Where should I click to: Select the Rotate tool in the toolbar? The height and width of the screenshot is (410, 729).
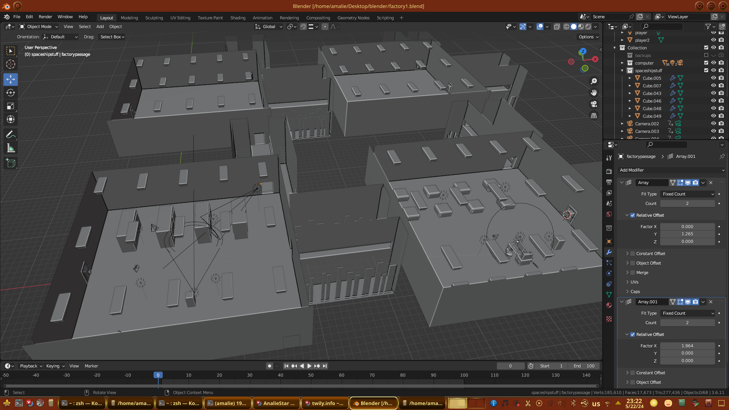[11, 93]
